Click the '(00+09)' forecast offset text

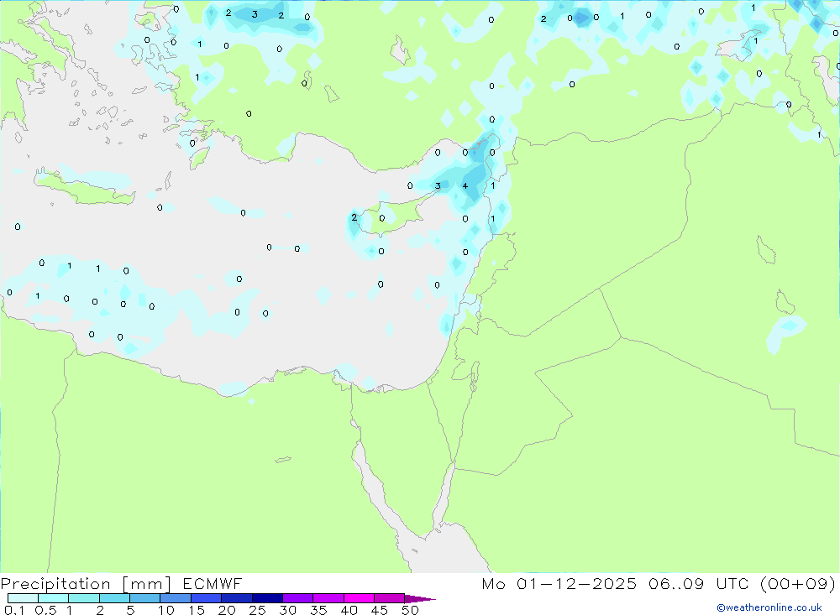click(x=798, y=583)
